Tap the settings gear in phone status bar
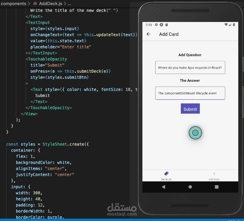 click(x=156, y=25)
